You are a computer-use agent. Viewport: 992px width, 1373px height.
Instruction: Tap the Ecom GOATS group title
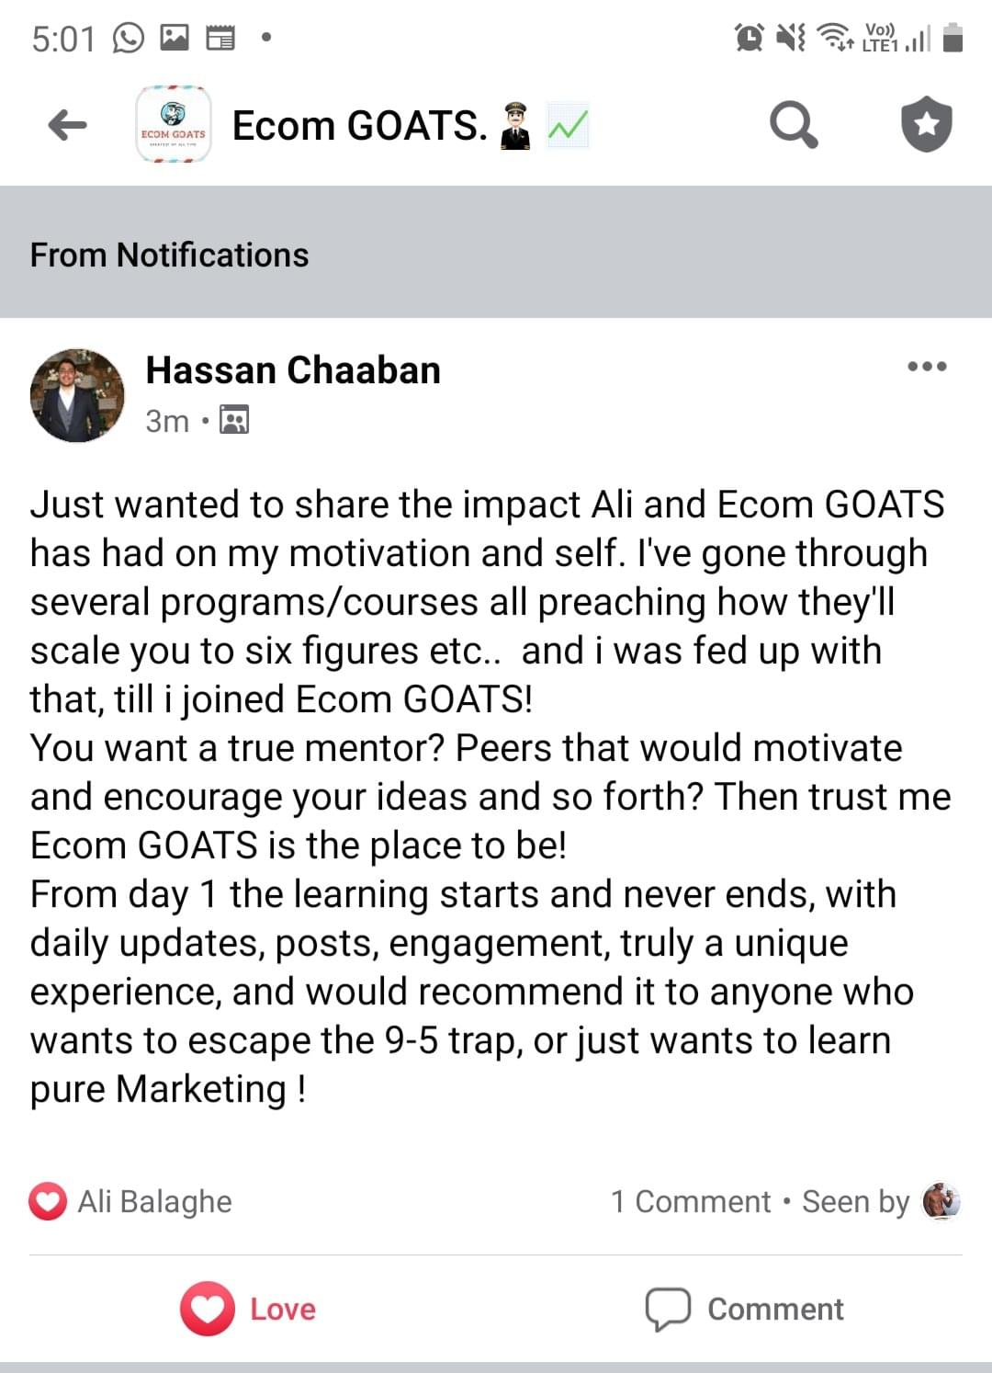click(359, 126)
